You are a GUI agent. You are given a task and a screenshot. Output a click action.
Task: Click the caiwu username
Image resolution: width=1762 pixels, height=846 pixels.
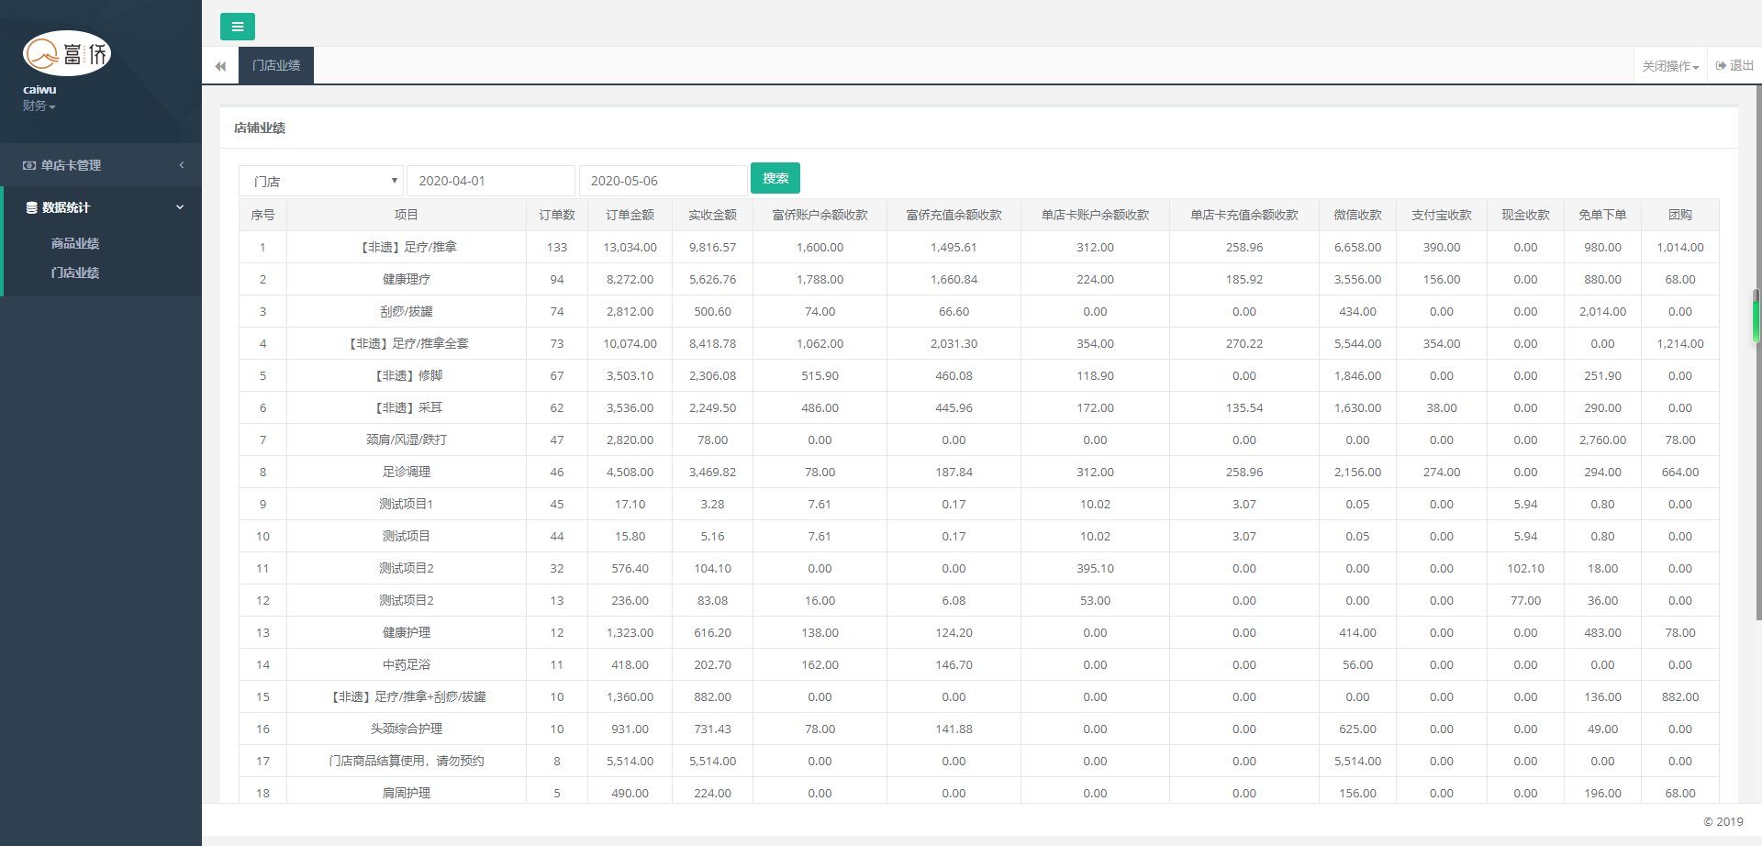point(39,90)
